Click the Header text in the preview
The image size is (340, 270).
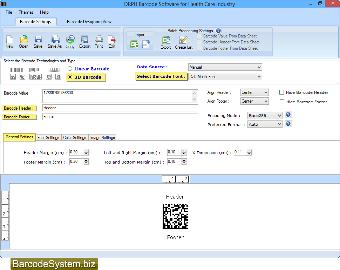click(x=175, y=197)
